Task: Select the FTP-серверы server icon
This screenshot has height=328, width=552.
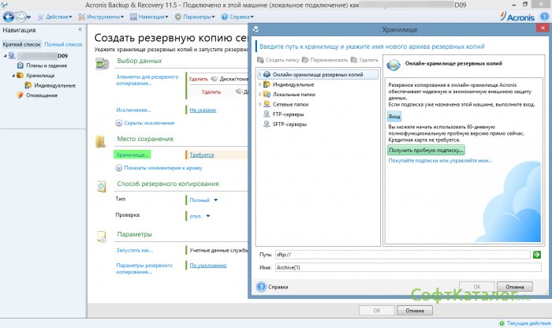Action: [266, 114]
